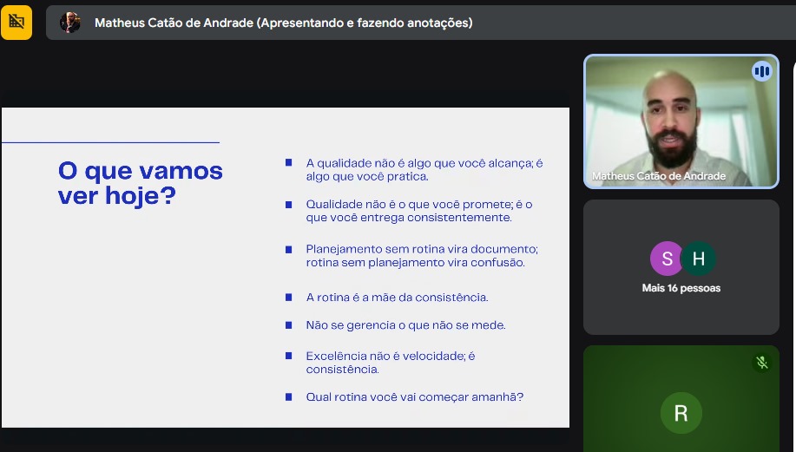Click the Mais 16 pessoas text label
Image resolution: width=796 pixels, height=452 pixels.
coord(681,288)
